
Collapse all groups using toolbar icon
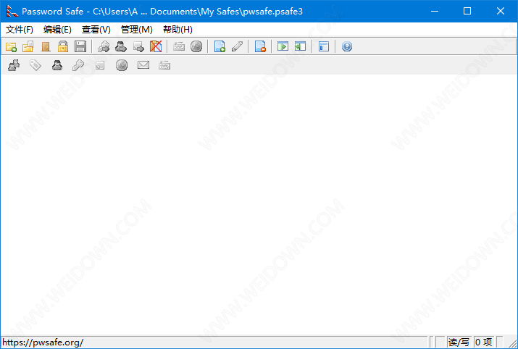pyautogui.click(x=300, y=46)
